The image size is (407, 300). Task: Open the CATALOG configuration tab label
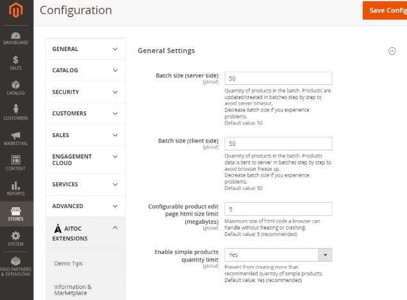(x=65, y=70)
